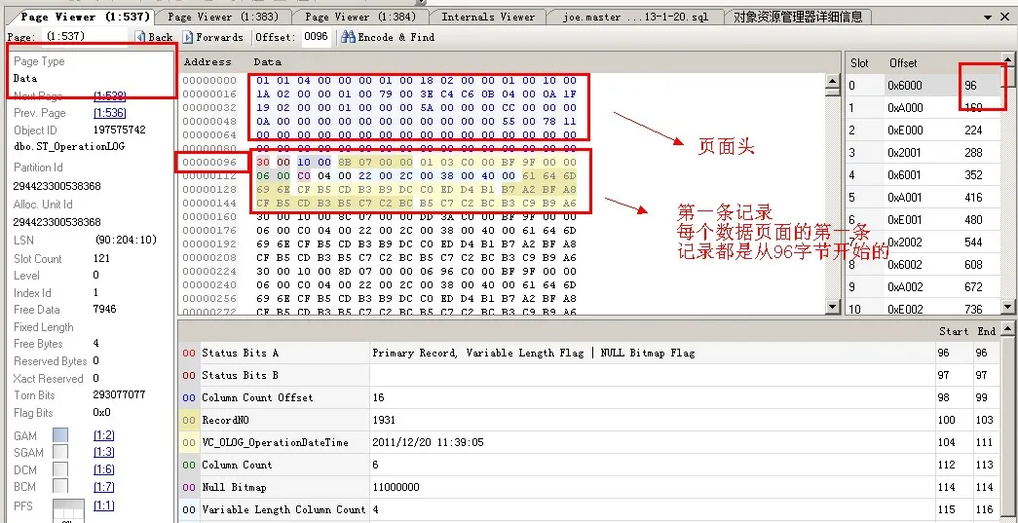Click the PFS status grid icon

coord(69,510)
